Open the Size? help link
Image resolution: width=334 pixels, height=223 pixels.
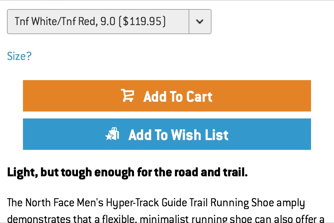tap(19, 56)
